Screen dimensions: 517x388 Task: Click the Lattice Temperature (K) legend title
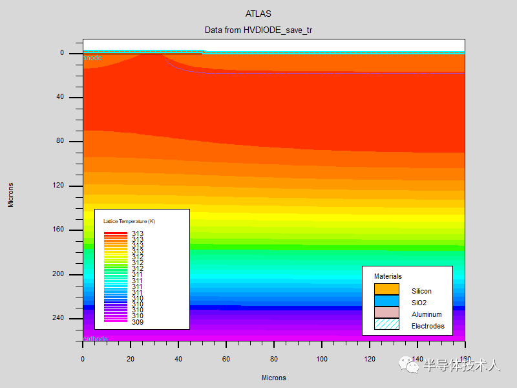[x=129, y=221]
